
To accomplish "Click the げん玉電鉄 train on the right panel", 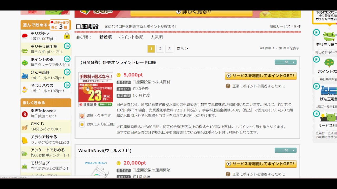I will [329, 91].
